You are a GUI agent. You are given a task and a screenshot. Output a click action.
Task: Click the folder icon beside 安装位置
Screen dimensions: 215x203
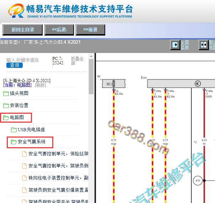click(6, 106)
